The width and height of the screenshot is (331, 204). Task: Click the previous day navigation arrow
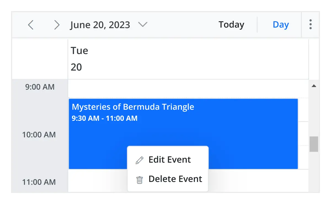pos(31,25)
